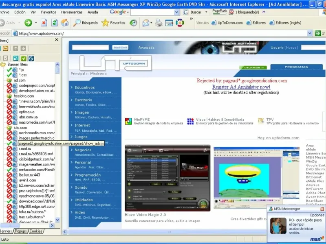Screen dimensions: 326x244
Task: Click the Mail envelope icon
Action: 146,23
